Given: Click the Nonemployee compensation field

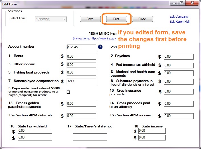Looking at the screenshot, I should tap(81, 81).
